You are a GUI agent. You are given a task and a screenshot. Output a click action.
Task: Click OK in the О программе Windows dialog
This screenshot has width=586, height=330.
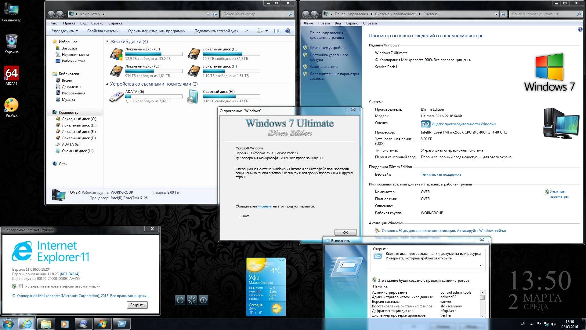click(345, 233)
